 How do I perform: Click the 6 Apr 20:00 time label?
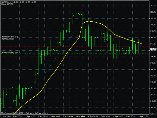tap(93, 116)
